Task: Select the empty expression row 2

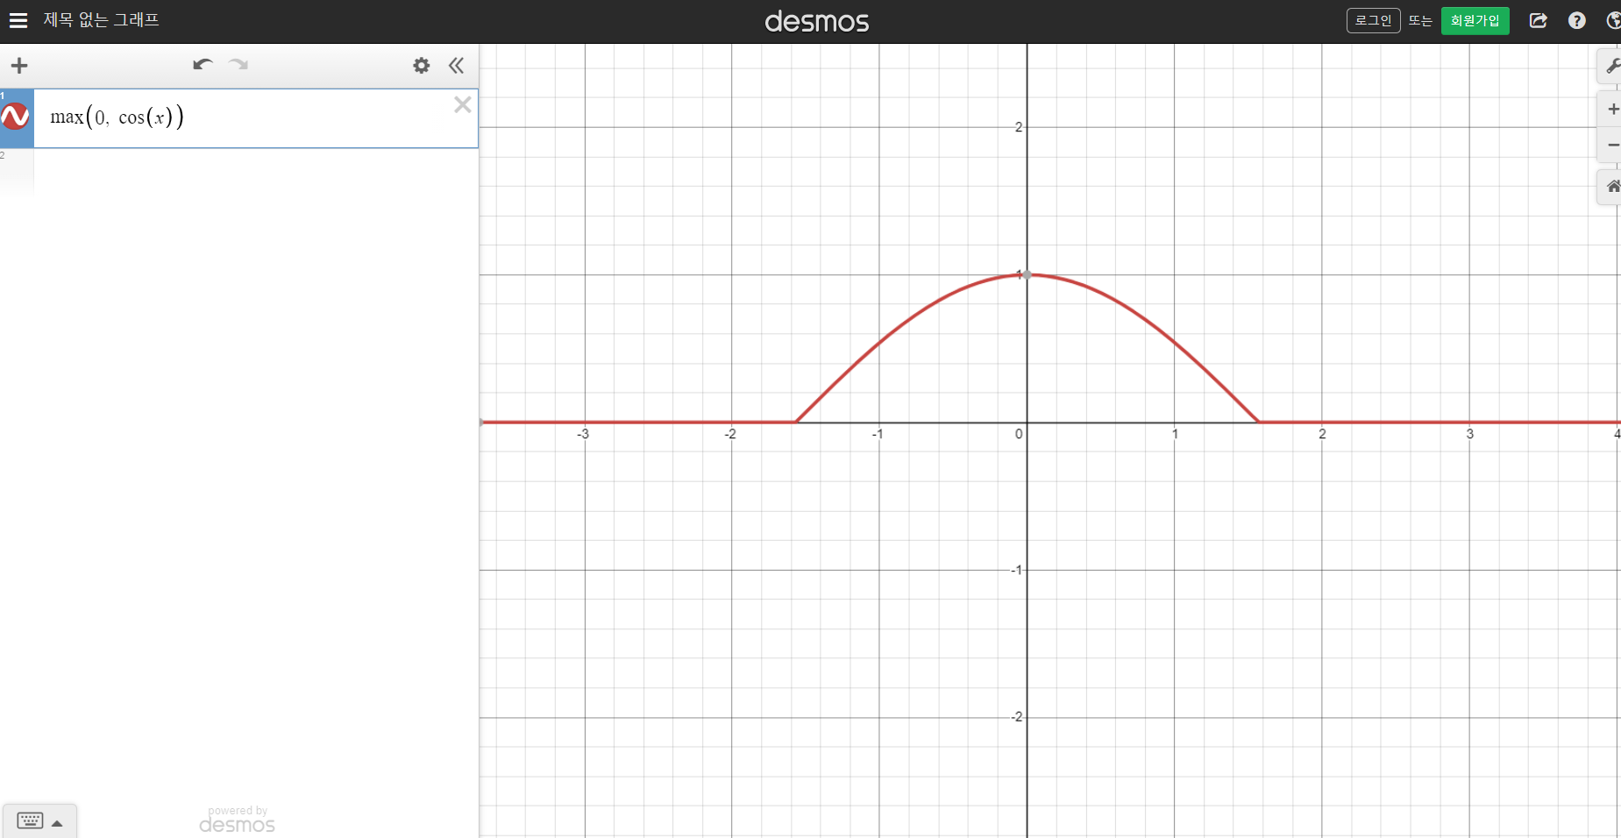Action: click(256, 170)
